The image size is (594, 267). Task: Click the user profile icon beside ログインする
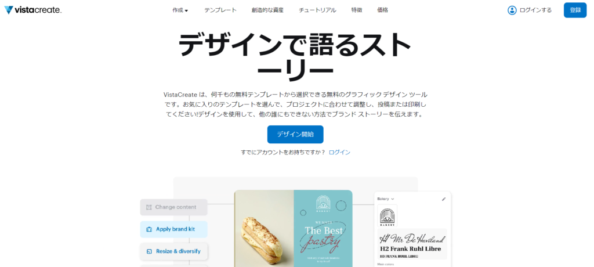pyautogui.click(x=512, y=10)
